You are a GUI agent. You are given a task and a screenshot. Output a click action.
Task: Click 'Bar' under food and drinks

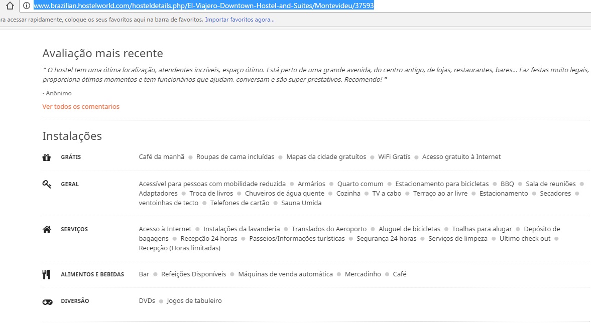click(x=144, y=274)
